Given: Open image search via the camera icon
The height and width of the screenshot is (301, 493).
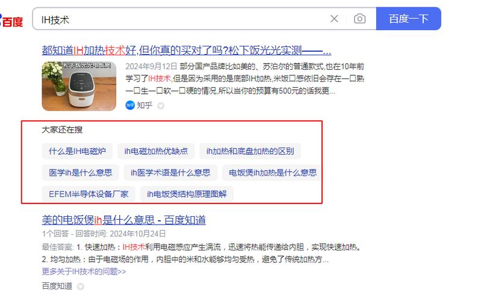Looking at the screenshot, I should 360,19.
